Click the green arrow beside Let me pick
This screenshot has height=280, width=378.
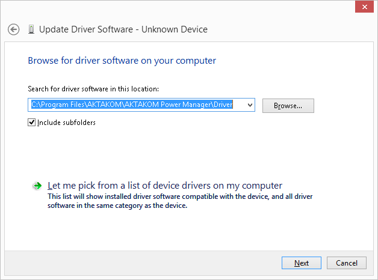point(37,186)
